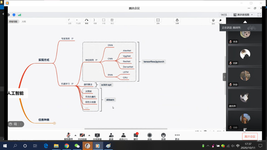Open the invite participants icon
The width and height of the screenshot is (267, 150).
(111, 136)
